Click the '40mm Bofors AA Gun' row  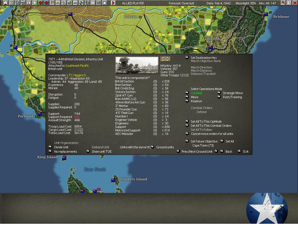click(142, 102)
